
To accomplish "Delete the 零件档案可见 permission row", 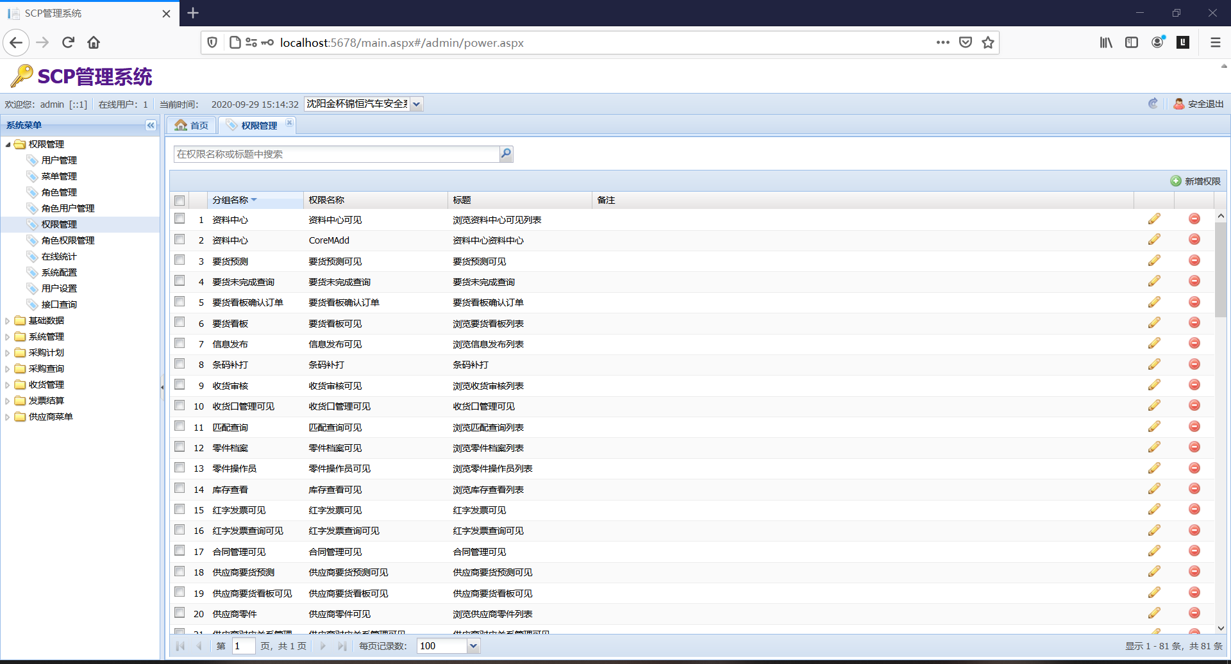I will coord(1194,447).
